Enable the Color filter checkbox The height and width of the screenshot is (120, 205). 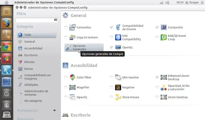pyautogui.click(x=66, y=77)
